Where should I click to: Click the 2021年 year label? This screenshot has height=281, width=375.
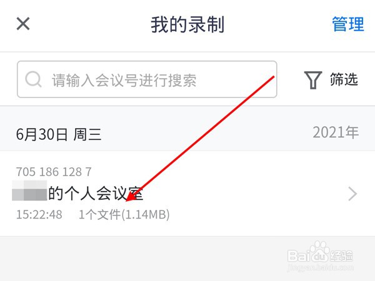tap(336, 132)
